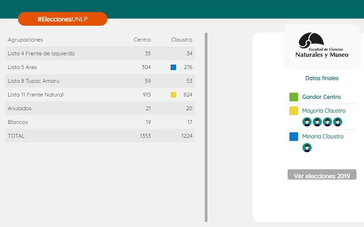Click Centro value 35 for Frente de Izquierda
The image size is (364, 227).
coord(148,53)
